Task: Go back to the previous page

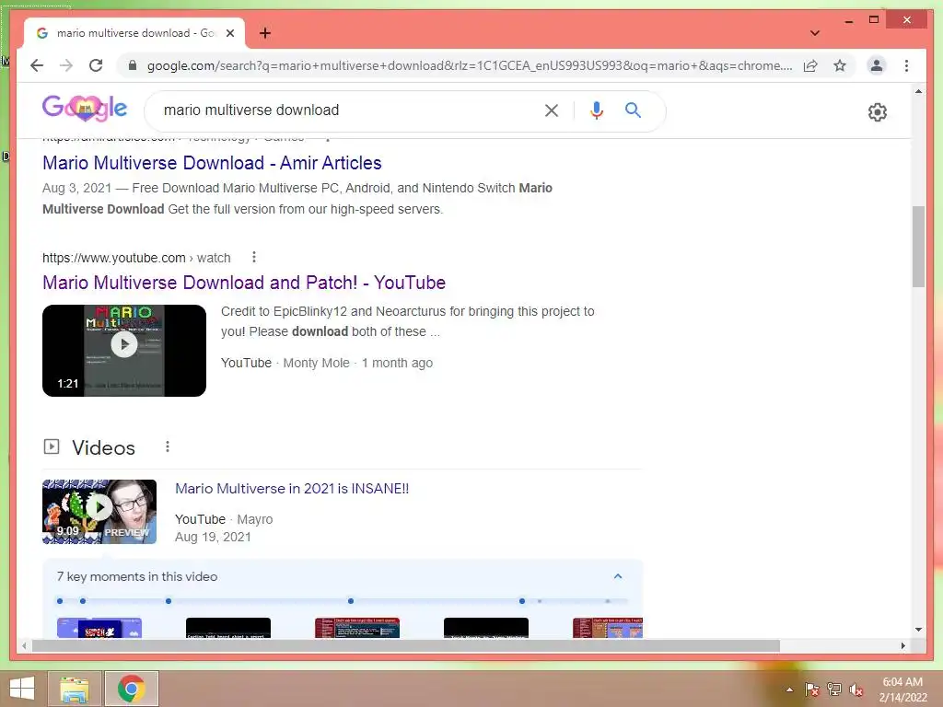Action: [37, 65]
